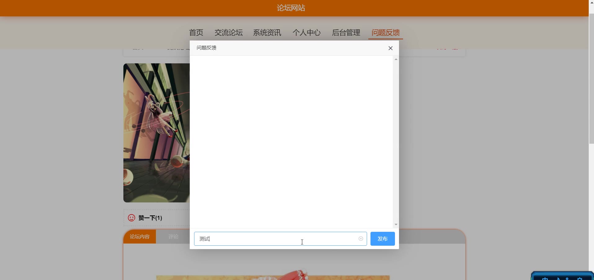
Task: Go to the 首页 navigation item
Action: coord(196,32)
